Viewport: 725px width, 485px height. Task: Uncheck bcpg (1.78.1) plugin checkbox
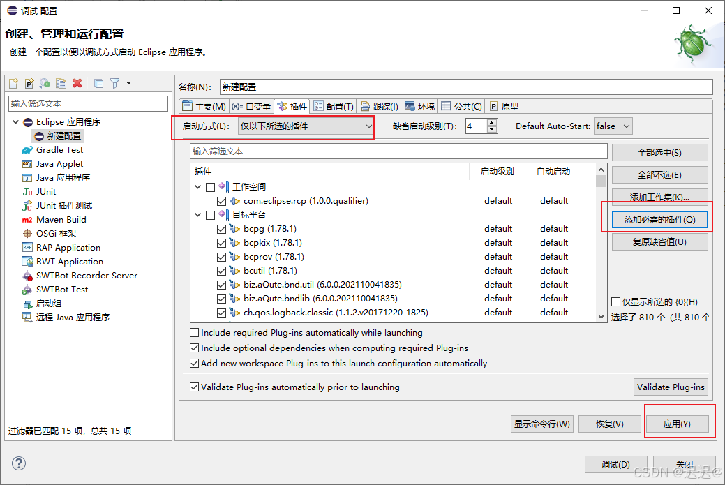[x=221, y=229]
